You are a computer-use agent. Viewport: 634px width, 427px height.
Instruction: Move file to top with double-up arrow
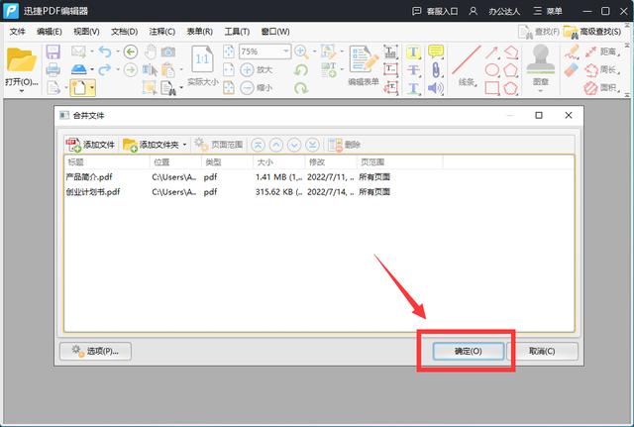pyautogui.click(x=259, y=145)
